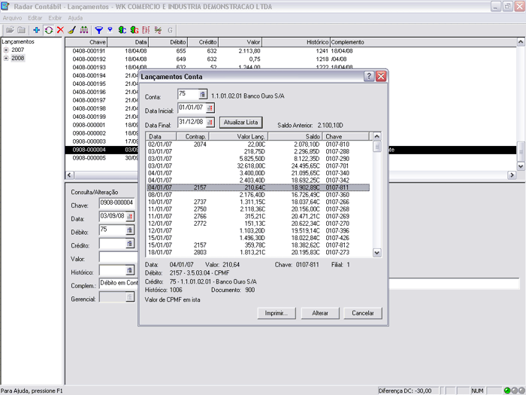This screenshot has width=526, height=395.
Task: Open calendar picker for Data Inicial
Action: click(x=210, y=108)
